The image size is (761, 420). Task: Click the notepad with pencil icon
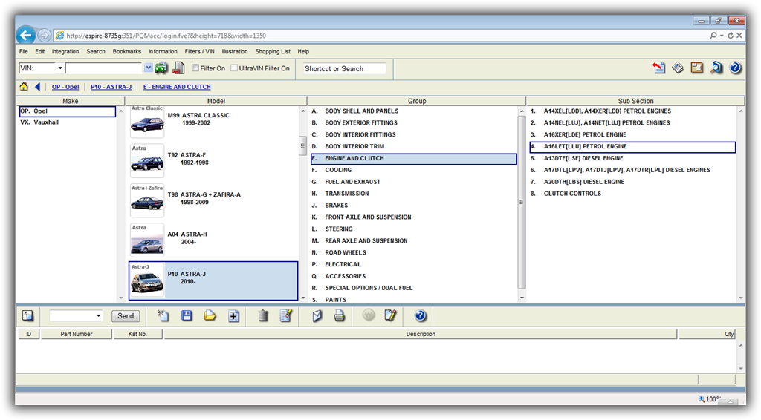pyautogui.click(x=390, y=316)
